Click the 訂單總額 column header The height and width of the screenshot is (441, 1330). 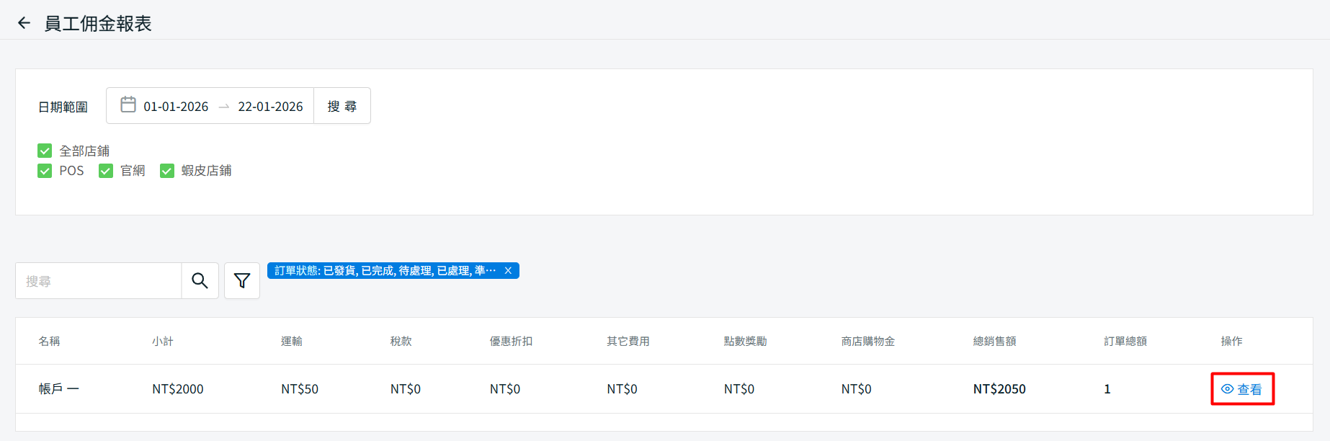tap(1125, 341)
